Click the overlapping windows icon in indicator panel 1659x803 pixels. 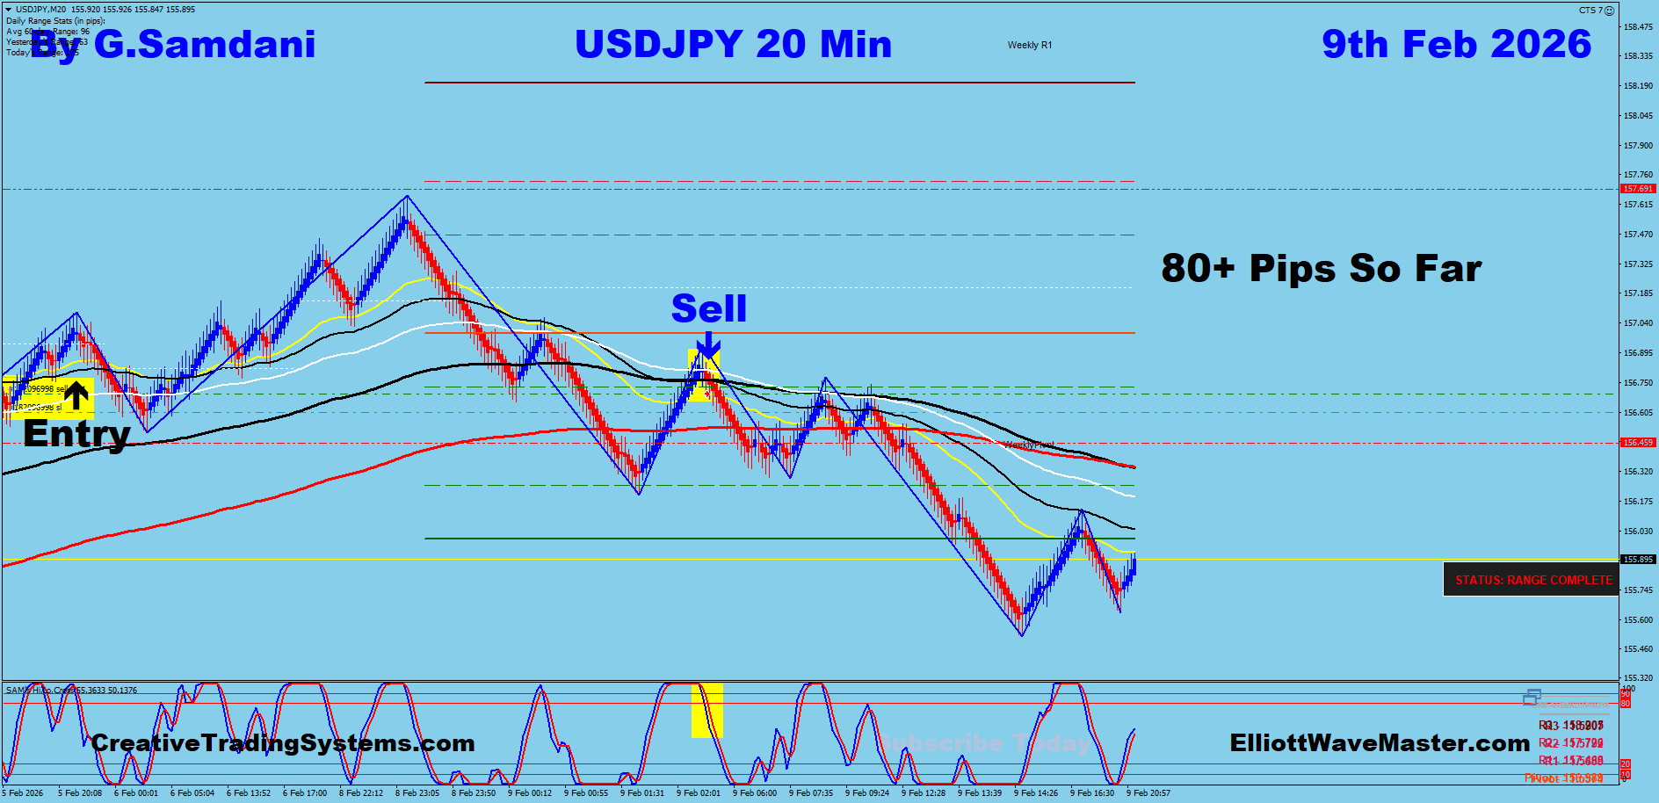[1532, 698]
